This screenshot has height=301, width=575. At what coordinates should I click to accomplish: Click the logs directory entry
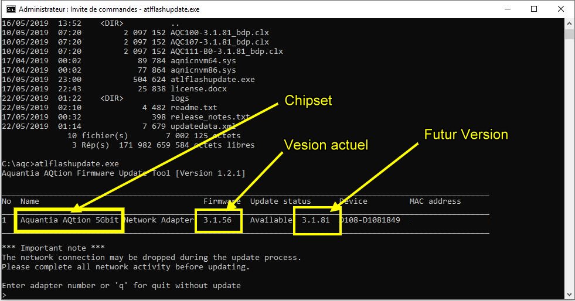[179, 98]
